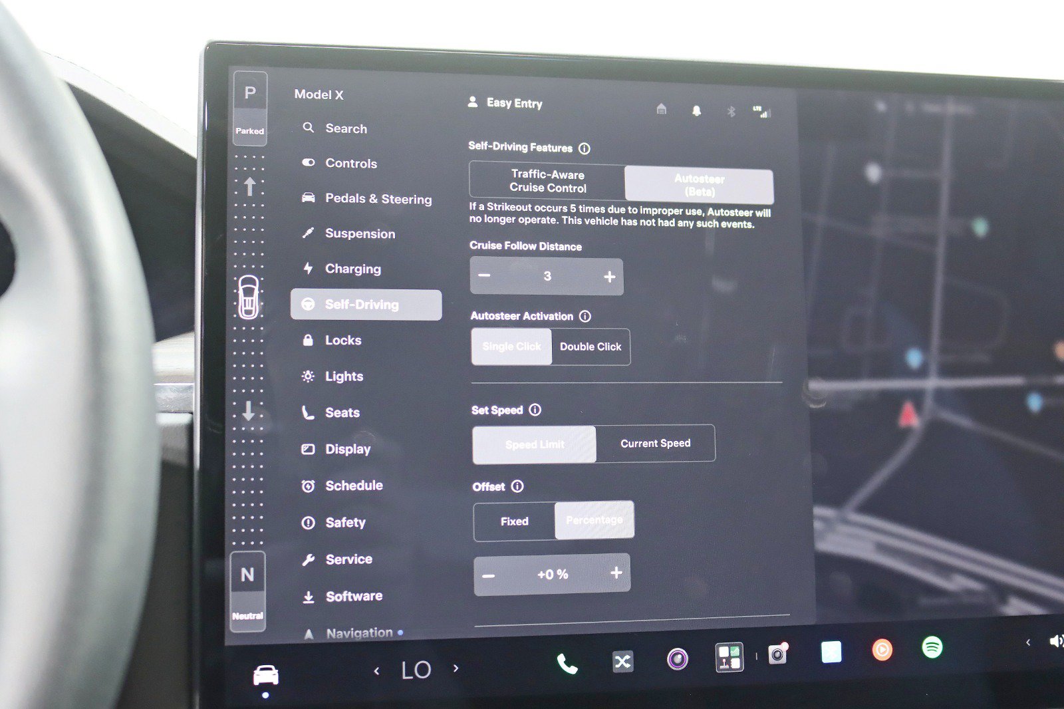Open the dashcam app with red dot

tap(777, 654)
